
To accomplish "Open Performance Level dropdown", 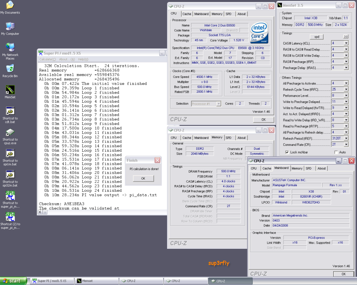I will pos(346,95).
